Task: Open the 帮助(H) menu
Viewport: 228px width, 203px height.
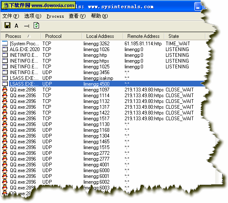Action: point(99,16)
